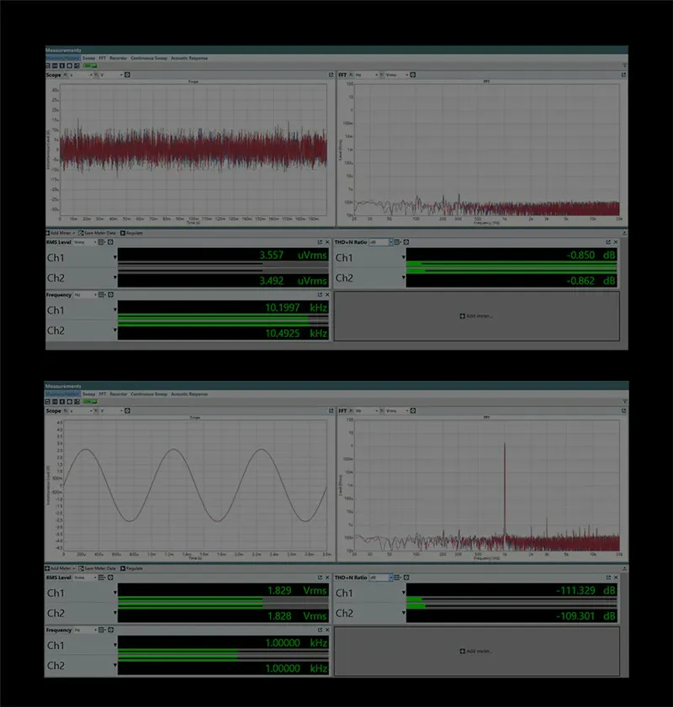Viewport: 673px width, 707px height.
Task: Open the Sweep tab in the lower Measurements window
Action: 89,394
